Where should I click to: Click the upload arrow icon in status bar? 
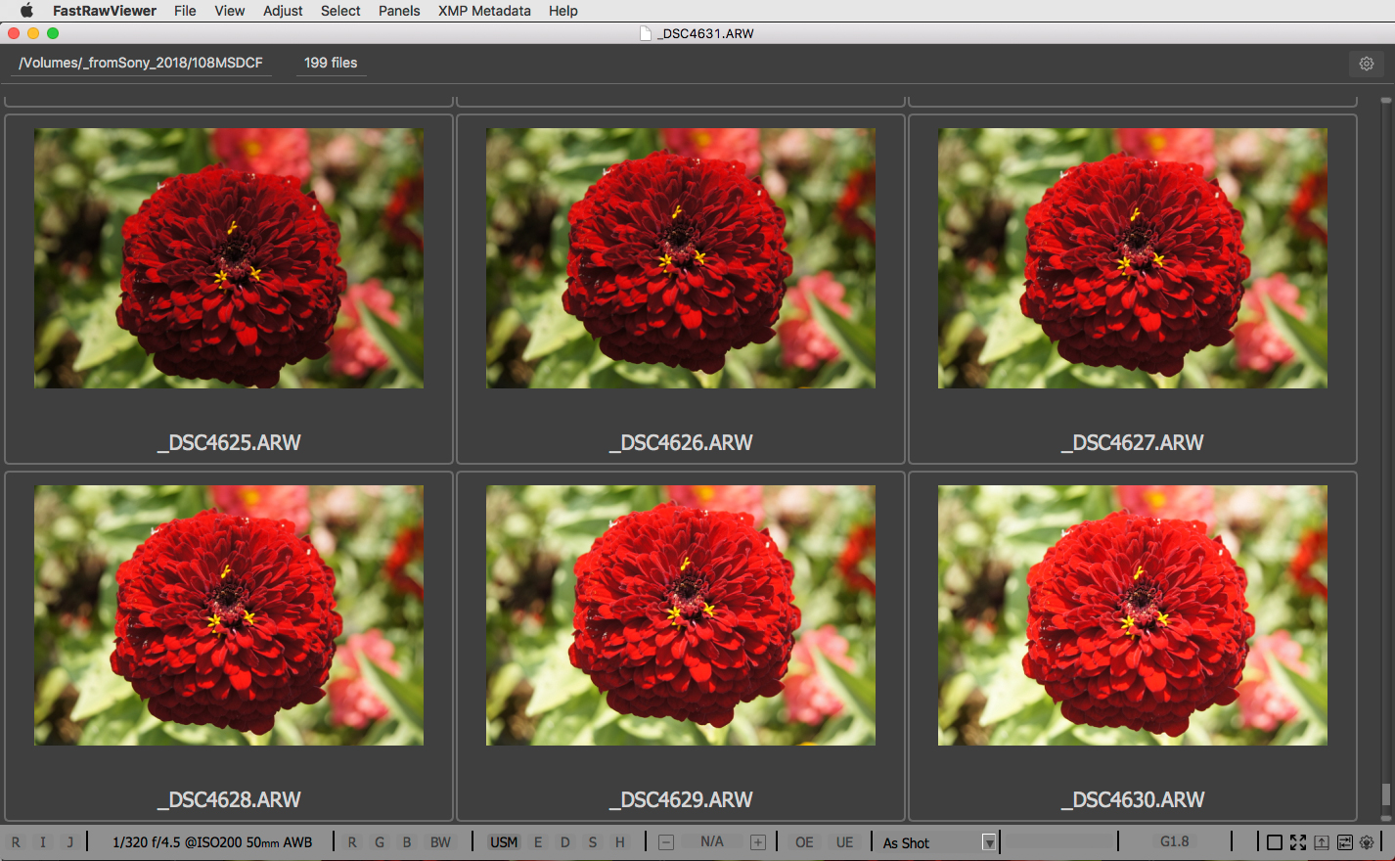coord(1321,842)
